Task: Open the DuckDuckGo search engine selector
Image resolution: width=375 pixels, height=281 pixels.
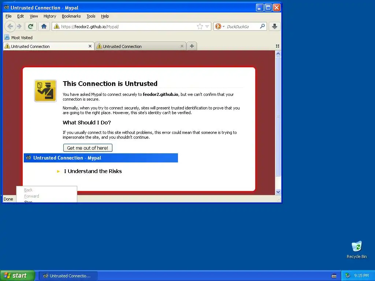Action: [220, 26]
